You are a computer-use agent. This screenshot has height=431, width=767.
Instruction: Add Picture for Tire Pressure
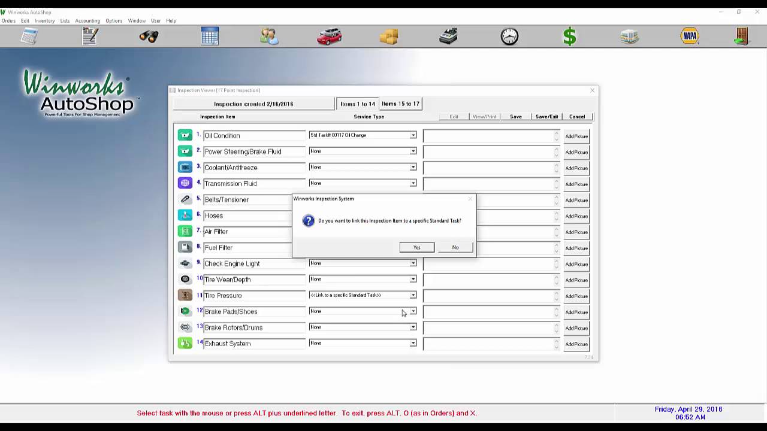576,296
